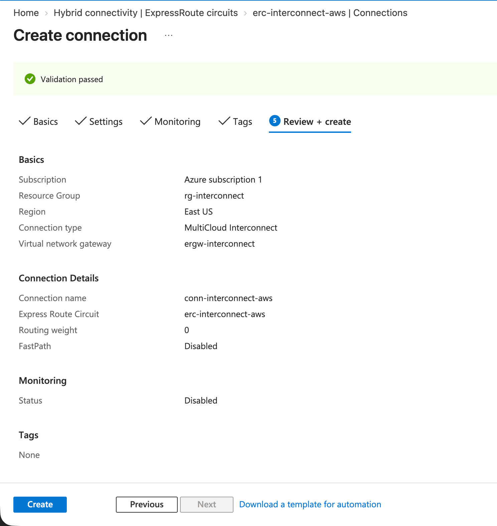Select the Routing weight value 0

187,330
